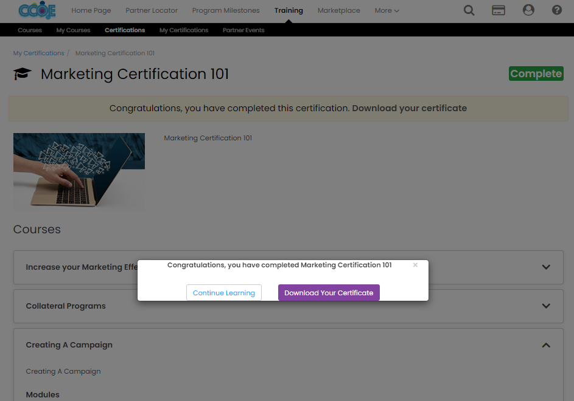Click the help question mark icon
The height and width of the screenshot is (401, 574).
(556, 10)
